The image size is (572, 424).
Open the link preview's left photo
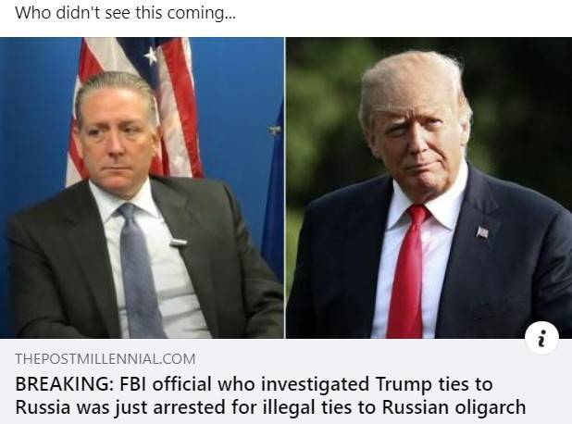(x=142, y=188)
